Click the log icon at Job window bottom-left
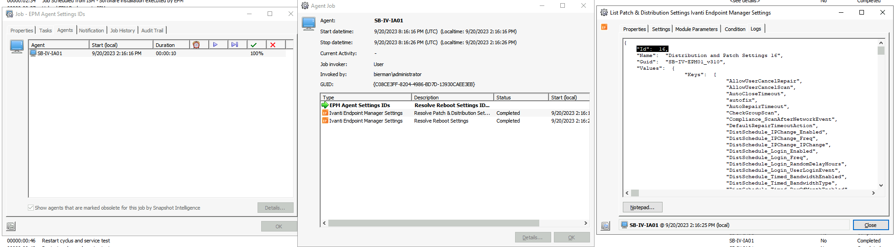Image resolution: width=895 pixels, height=247 pixels. [x=11, y=226]
